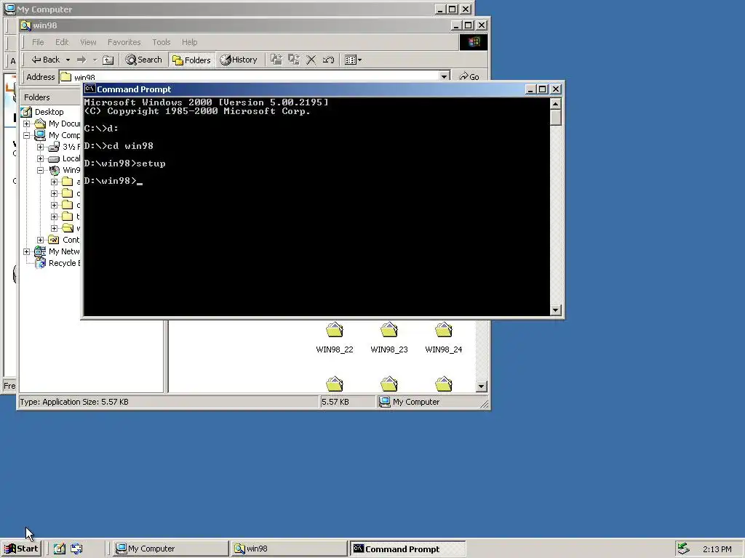Click the Start button
The width and height of the screenshot is (745, 558).
[x=21, y=549]
